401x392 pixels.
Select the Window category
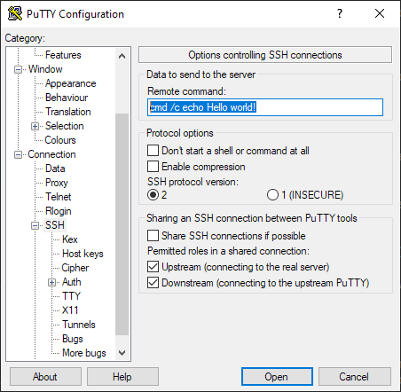click(45, 69)
